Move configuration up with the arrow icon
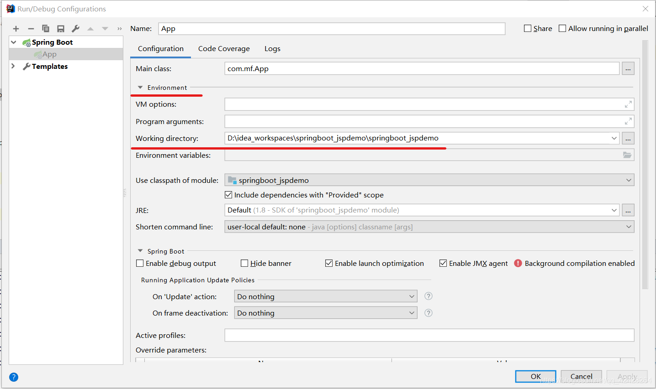This screenshot has width=656, height=389. click(x=90, y=29)
